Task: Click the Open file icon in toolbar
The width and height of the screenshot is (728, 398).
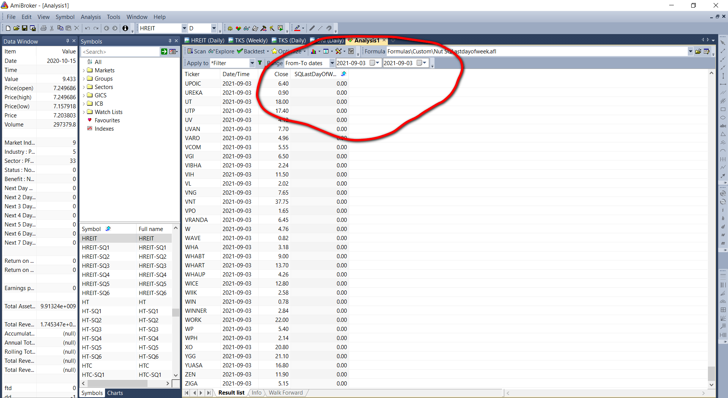Action: click(16, 28)
